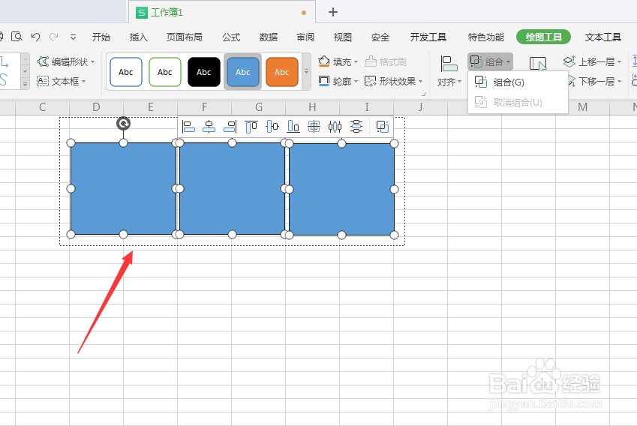The height and width of the screenshot is (426, 637).
Task: Open the 开始 ribbon tab
Action: point(101,37)
